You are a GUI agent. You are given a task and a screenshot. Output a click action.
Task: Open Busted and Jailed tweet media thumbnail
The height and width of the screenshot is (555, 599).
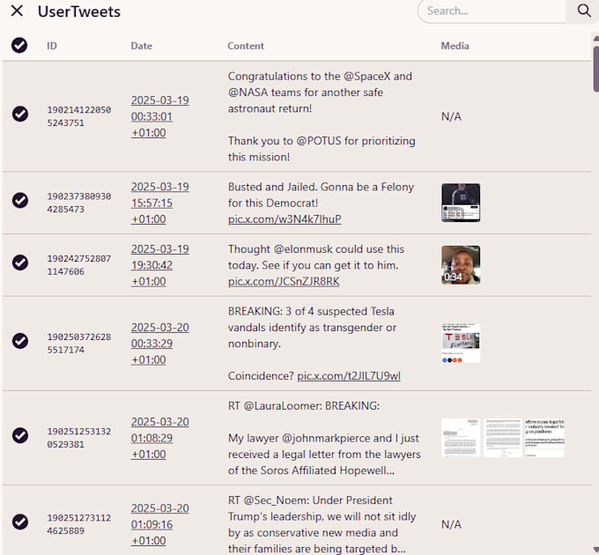[461, 203]
